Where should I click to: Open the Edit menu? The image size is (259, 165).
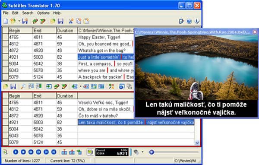tap(15, 13)
